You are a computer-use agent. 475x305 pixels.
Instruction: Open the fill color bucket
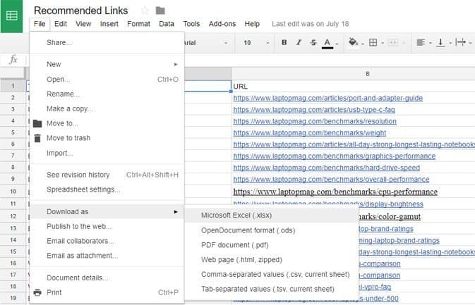pos(353,42)
